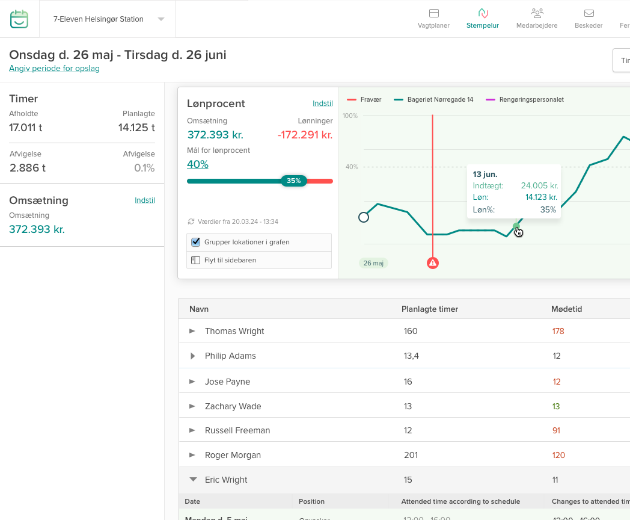This screenshot has height=520, width=630.
Task: Click the refresh icon beside Værdier fra
Action: tap(191, 221)
